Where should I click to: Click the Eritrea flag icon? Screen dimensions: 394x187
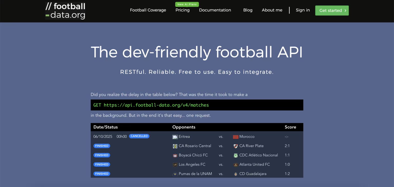tap(175, 137)
